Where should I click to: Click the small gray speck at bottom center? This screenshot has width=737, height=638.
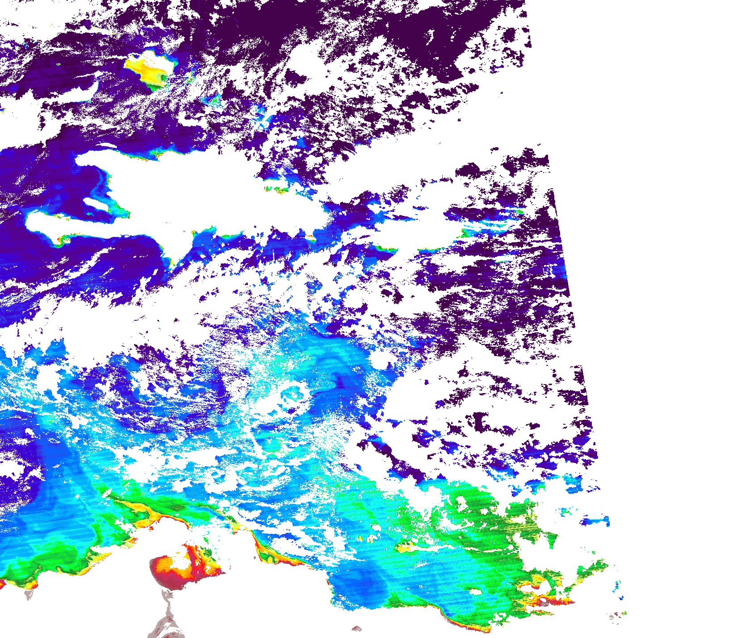(x=356, y=629)
